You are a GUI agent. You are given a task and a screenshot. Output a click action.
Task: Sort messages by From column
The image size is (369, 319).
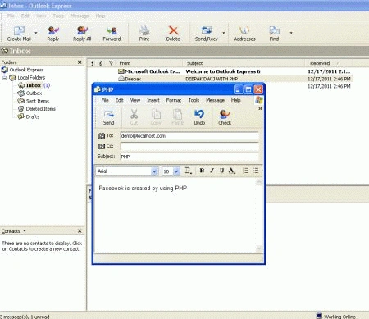pos(149,63)
